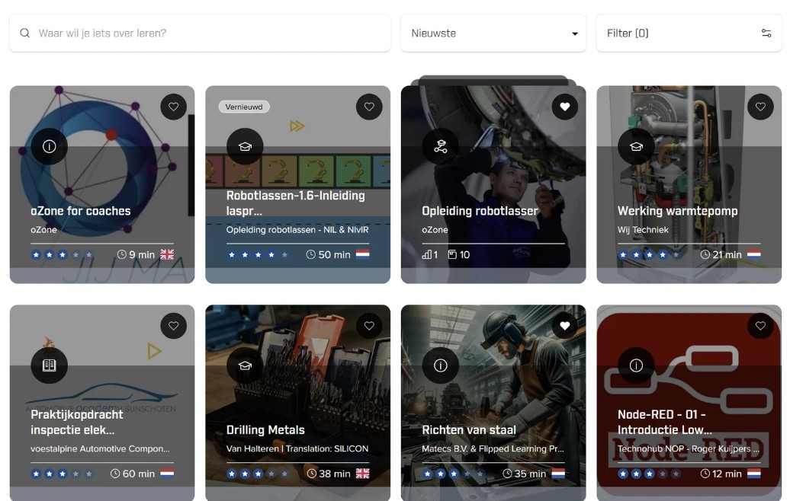Favorite the oZone for coaches card
Screen dimensions: 790x501
(173, 107)
